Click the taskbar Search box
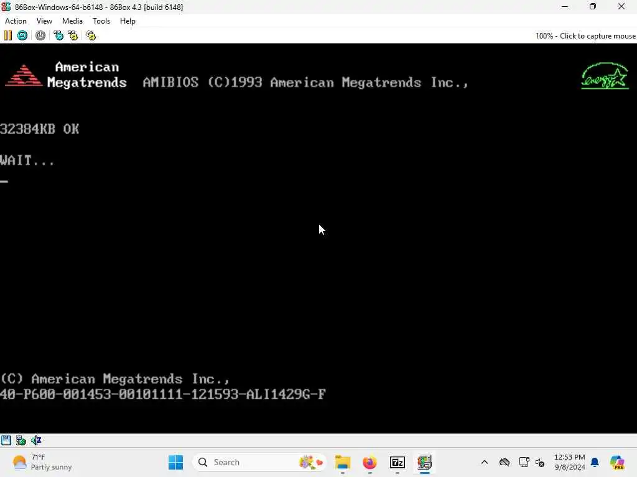The height and width of the screenshot is (477, 637). [259, 462]
